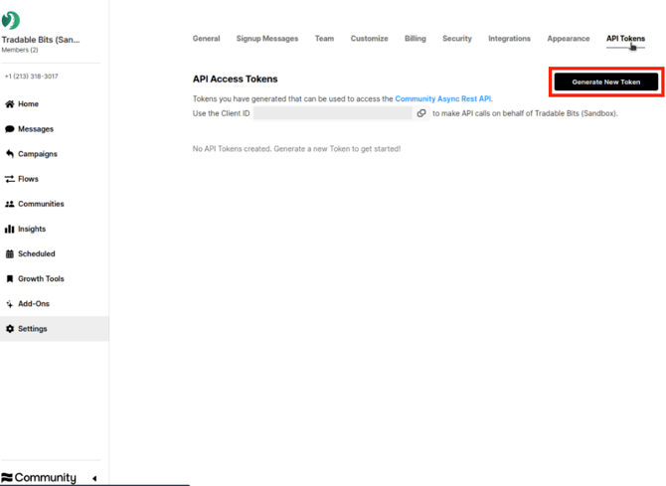Click the Campaigns arrow icon
This screenshot has width=666, height=486.
(x=10, y=154)
